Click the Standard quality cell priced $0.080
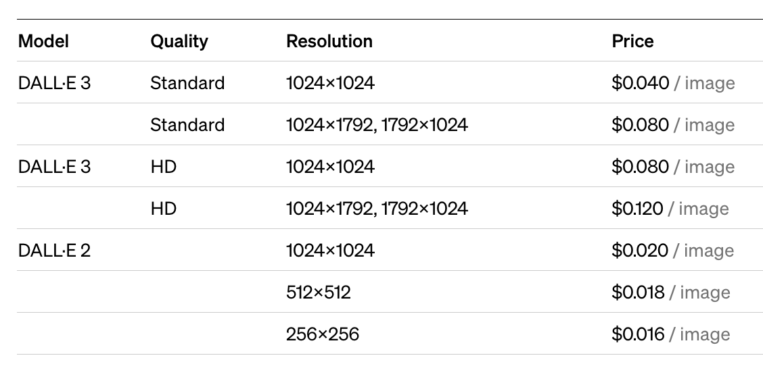 pos(187,125)
